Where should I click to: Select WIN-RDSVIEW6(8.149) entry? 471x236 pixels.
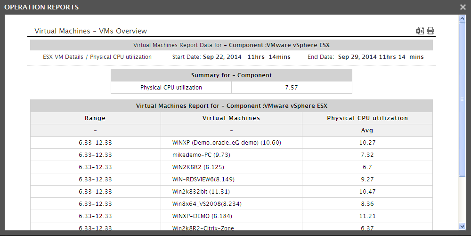click(203, 179)
